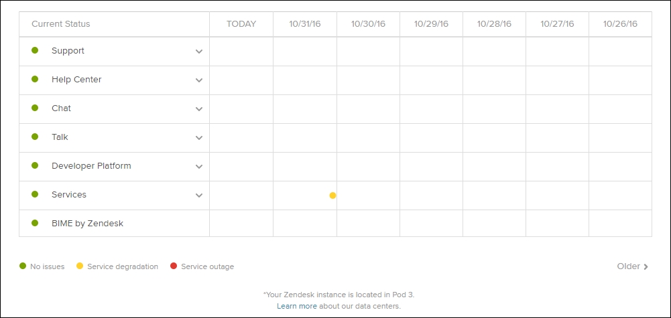Image resolution: width=671 pixels, height=318 pixels.
Task: Click the green dot for BIME by Zendesk
Action: (x=35, y=223)
